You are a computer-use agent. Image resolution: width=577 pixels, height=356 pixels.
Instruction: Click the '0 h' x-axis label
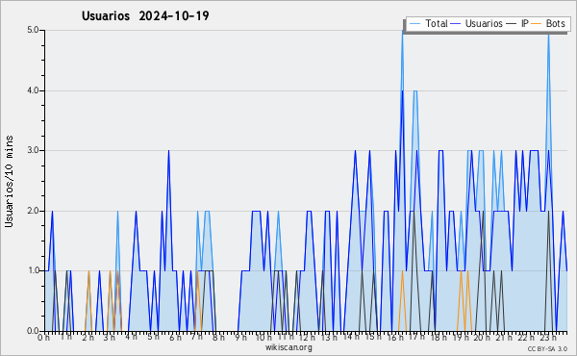pyautogui.click(x=44, y=338)
